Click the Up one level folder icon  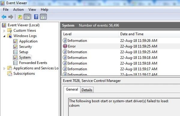[20, 17]
